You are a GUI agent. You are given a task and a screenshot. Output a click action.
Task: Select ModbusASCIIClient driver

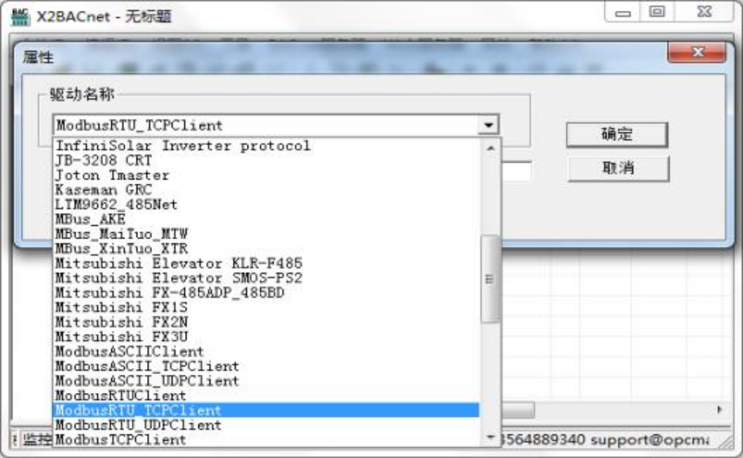point(267,351)
